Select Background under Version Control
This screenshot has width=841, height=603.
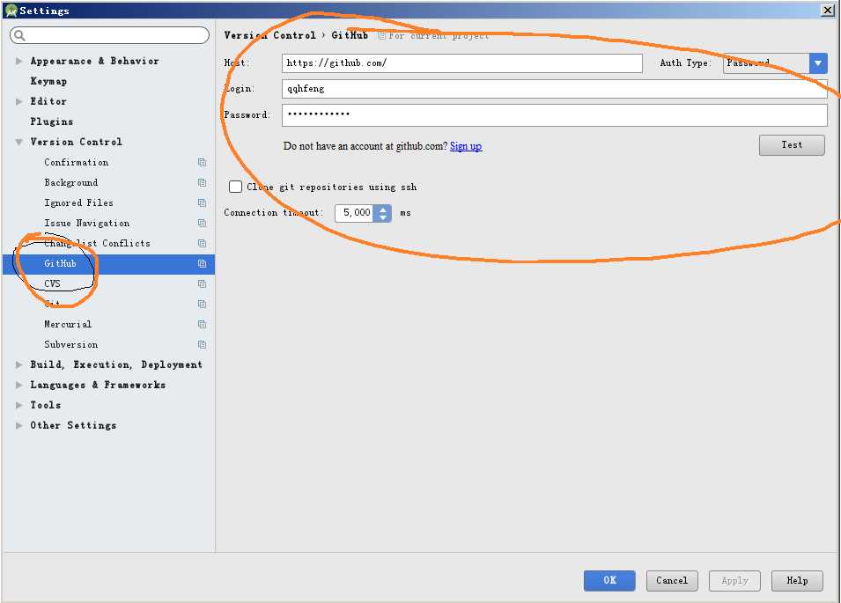70,183
